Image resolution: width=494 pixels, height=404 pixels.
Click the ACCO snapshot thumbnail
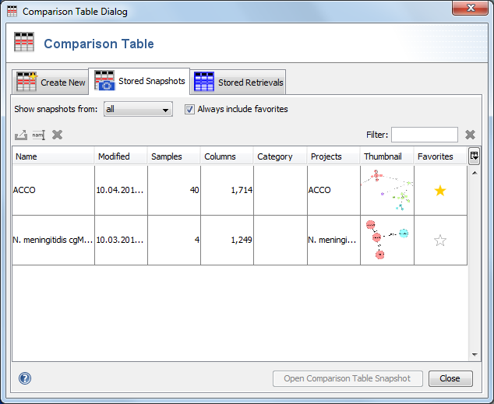(x=386, y=191)
